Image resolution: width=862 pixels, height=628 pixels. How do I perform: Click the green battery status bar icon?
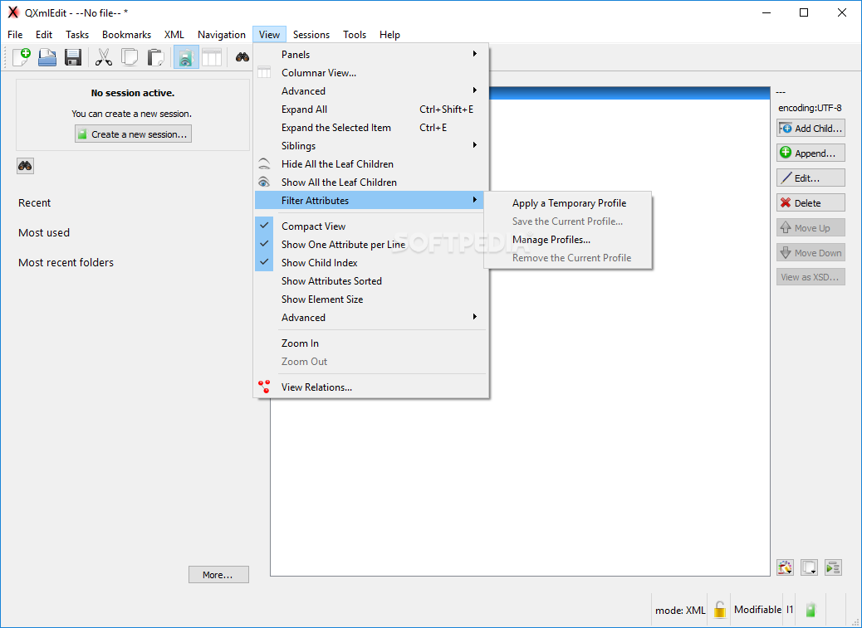coord(811,610)
